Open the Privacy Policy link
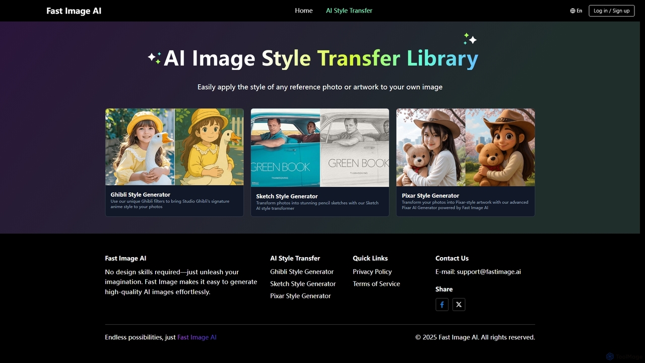 372,272
